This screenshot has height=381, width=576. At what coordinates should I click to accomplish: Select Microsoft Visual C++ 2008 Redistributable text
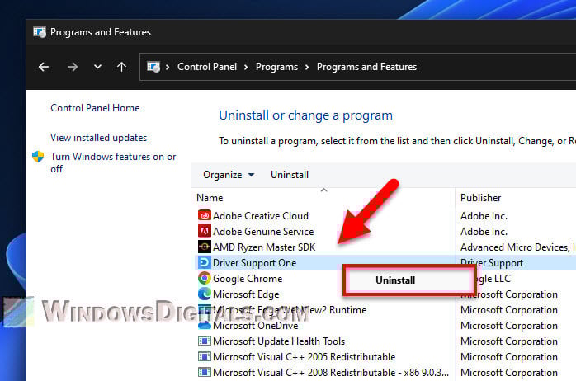click(x=331, y=373)
